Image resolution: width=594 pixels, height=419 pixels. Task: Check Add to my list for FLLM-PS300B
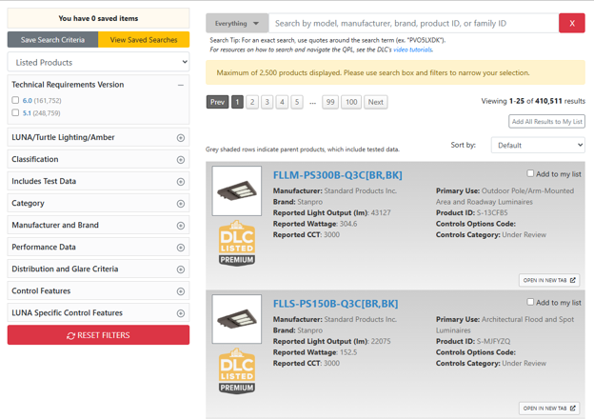click(x=530, y=173)
